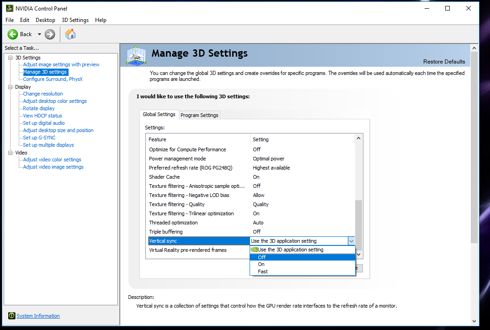
Task: Select the Global Settings tab
Action: click(x=159, y=114)
